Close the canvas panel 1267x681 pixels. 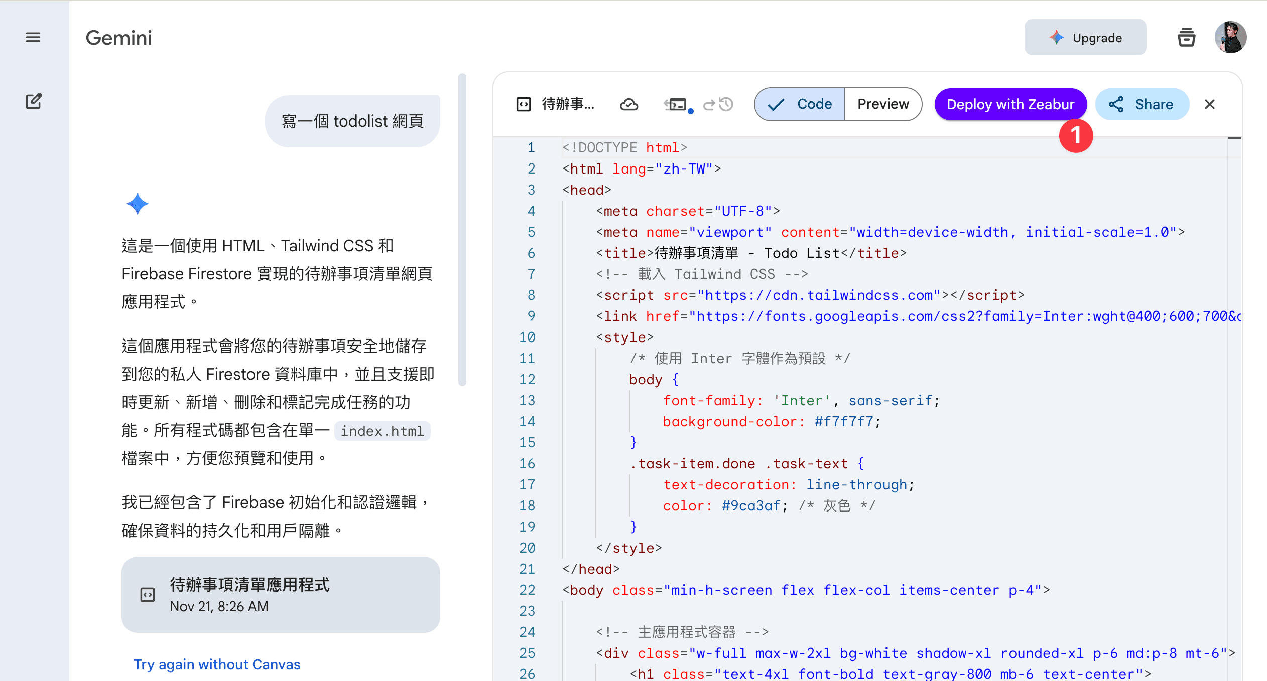[1210, 104]
